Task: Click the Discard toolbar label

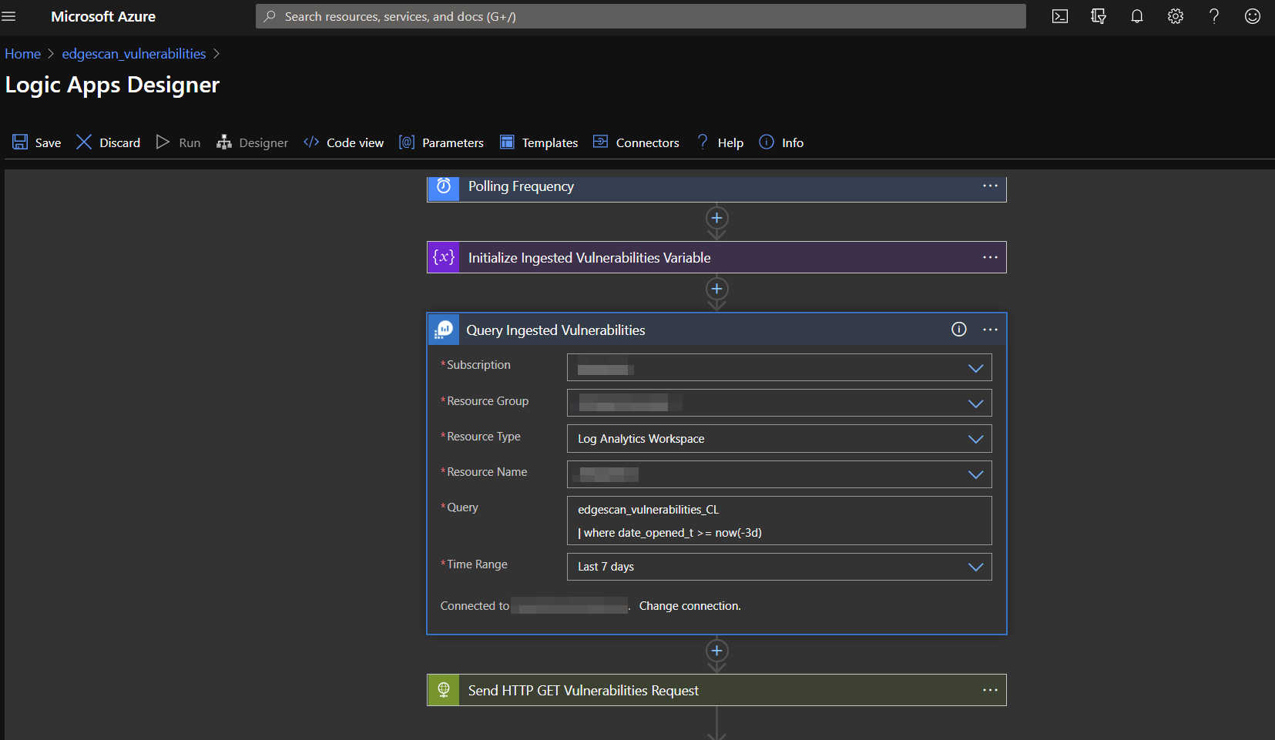Action: (x=119, y=142)
